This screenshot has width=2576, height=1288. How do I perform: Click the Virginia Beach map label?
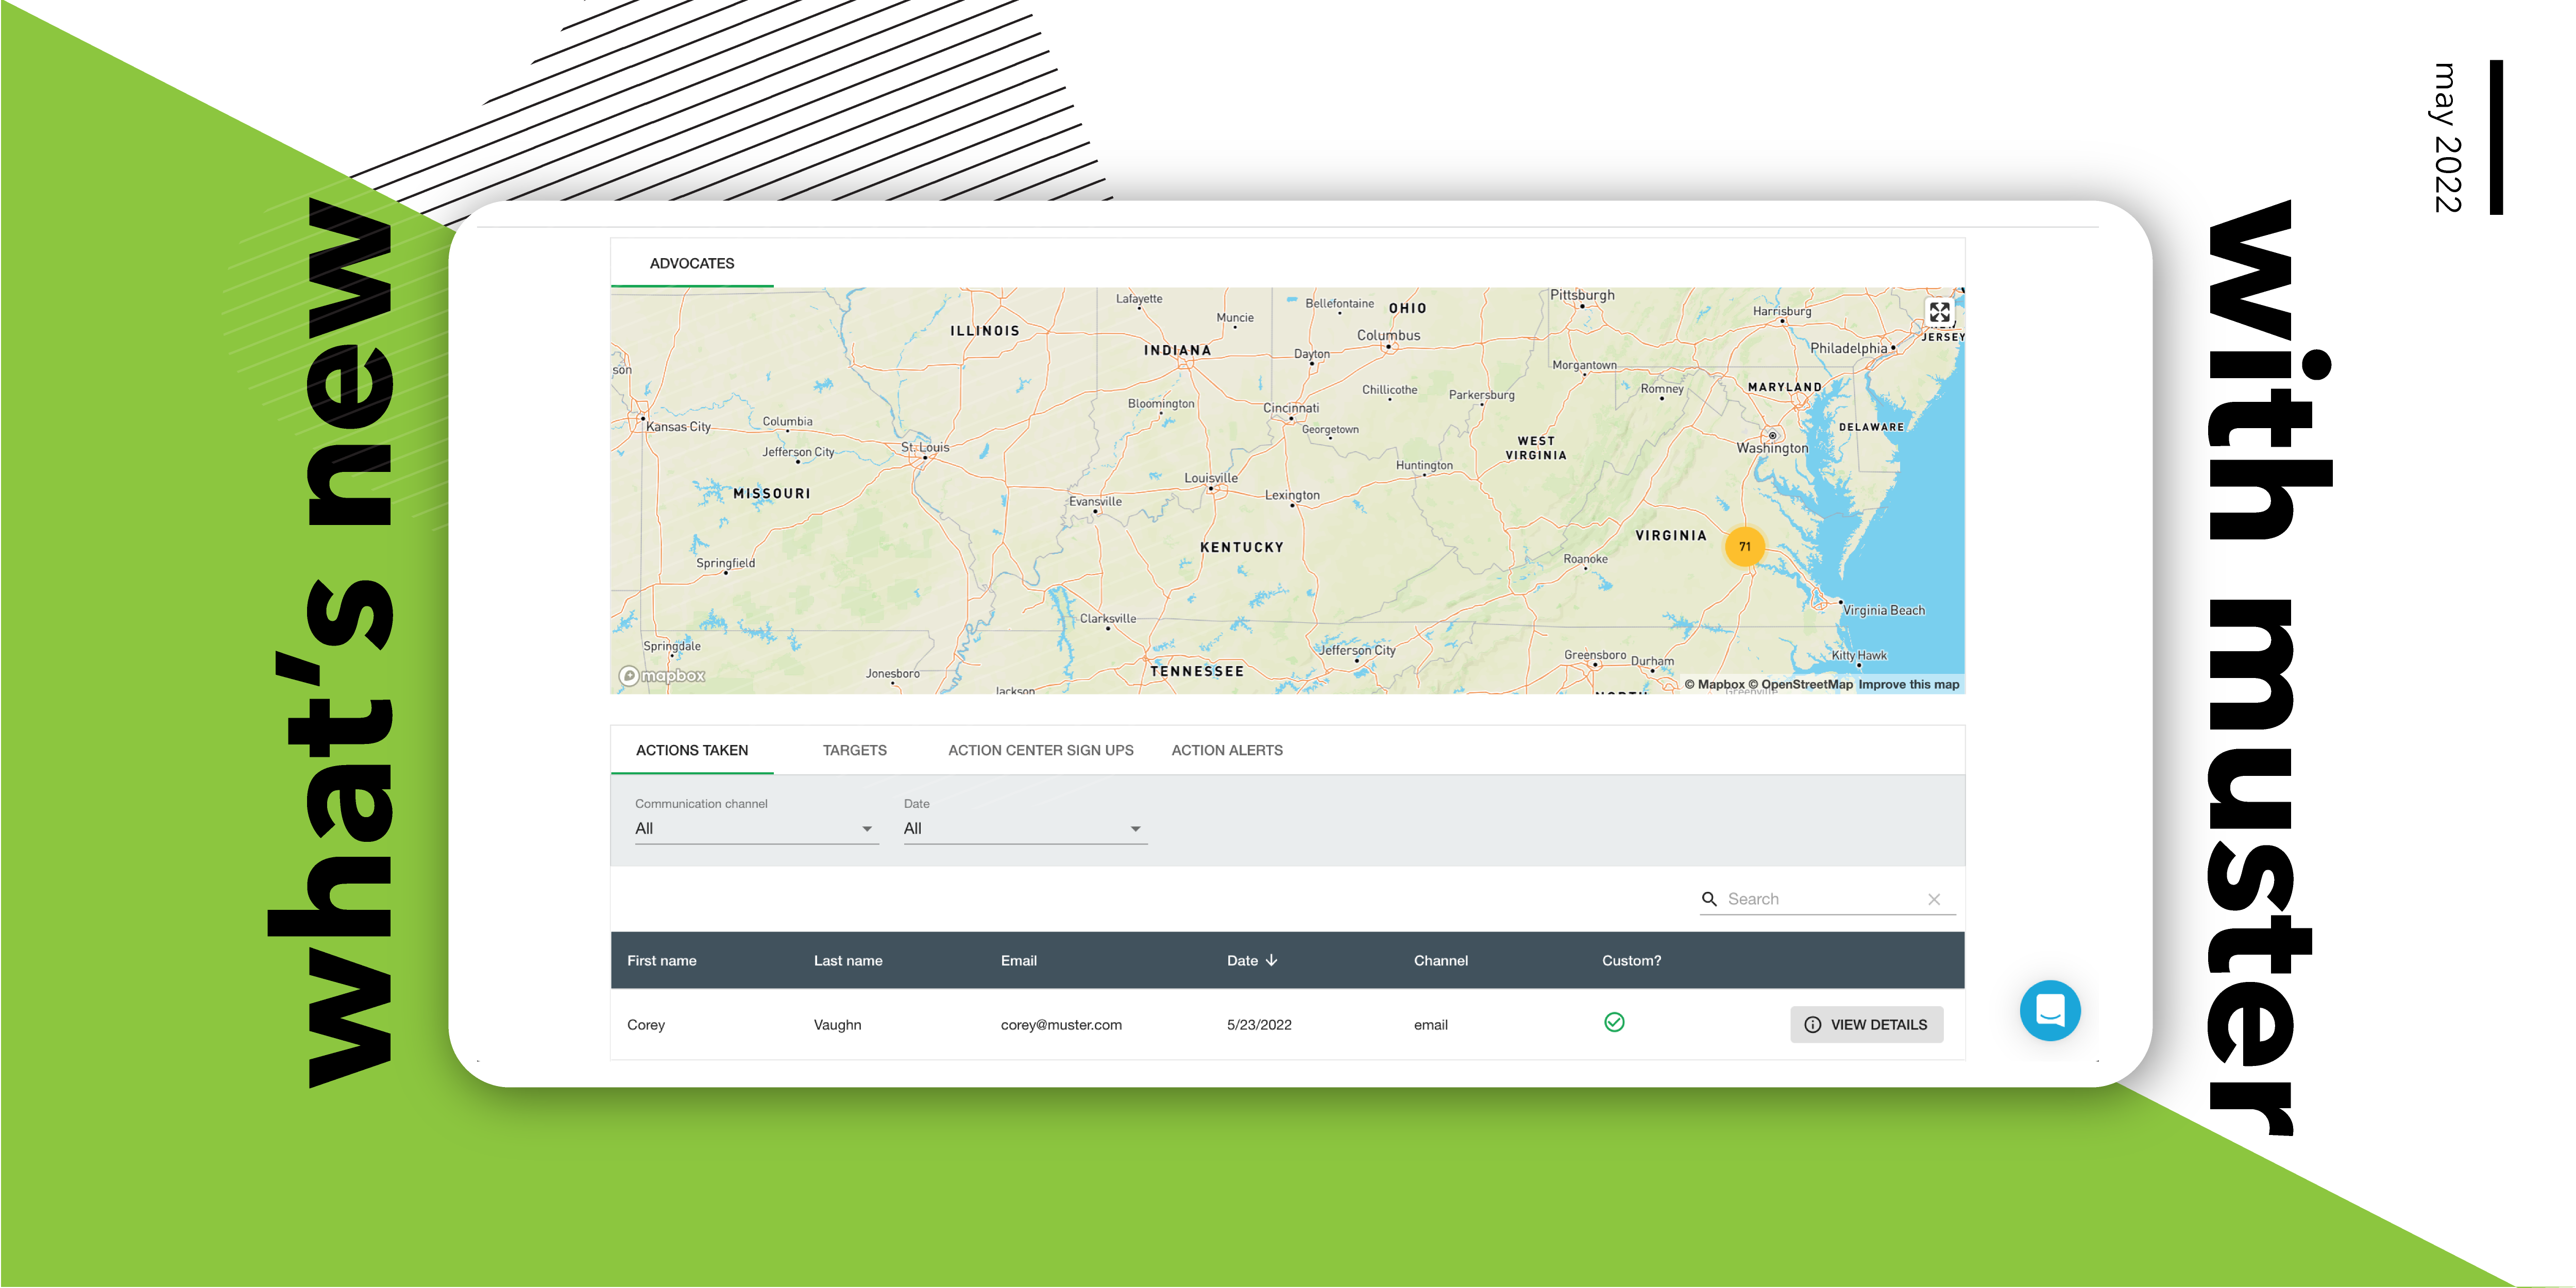1883,610
